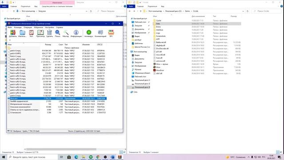Open the Поделиться tab in right Explorer window
Viewport: 284px width, 160px height.
click(152, 6)
